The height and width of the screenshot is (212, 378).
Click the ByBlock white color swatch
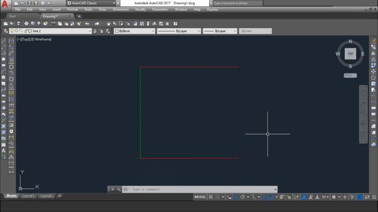(x=117, y=31)
